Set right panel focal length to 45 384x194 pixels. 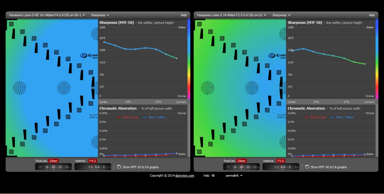[255, 167]
